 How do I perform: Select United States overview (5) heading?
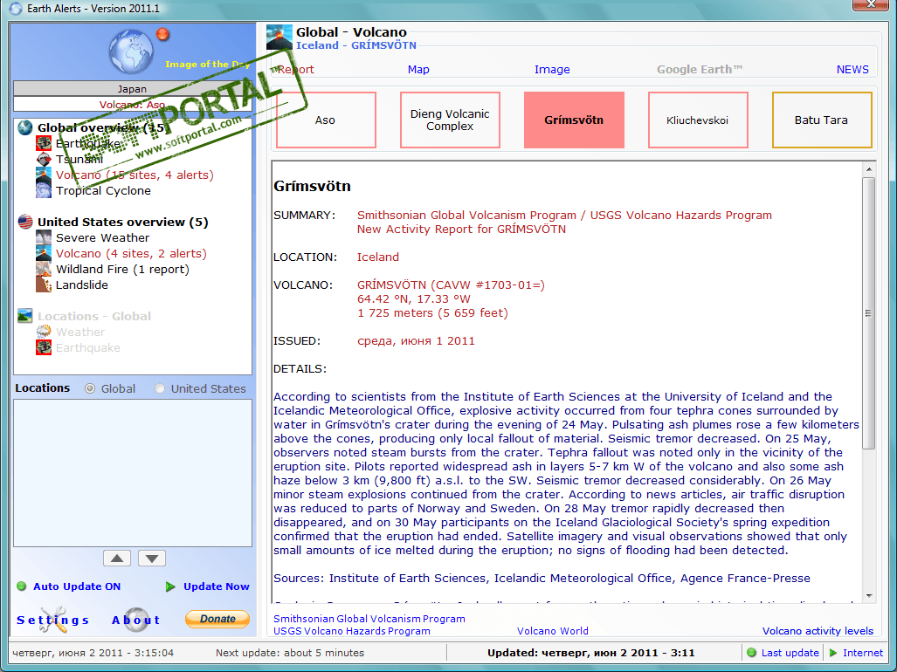pos(123,222)
